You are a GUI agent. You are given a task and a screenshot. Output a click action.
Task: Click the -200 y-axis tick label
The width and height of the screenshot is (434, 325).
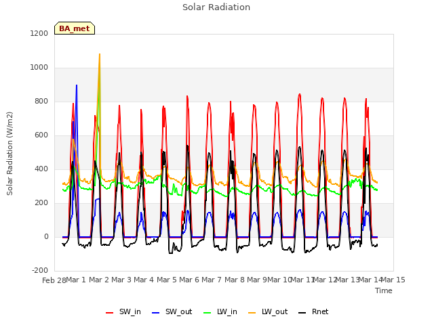pyautogui.click(x=40, y=271)
